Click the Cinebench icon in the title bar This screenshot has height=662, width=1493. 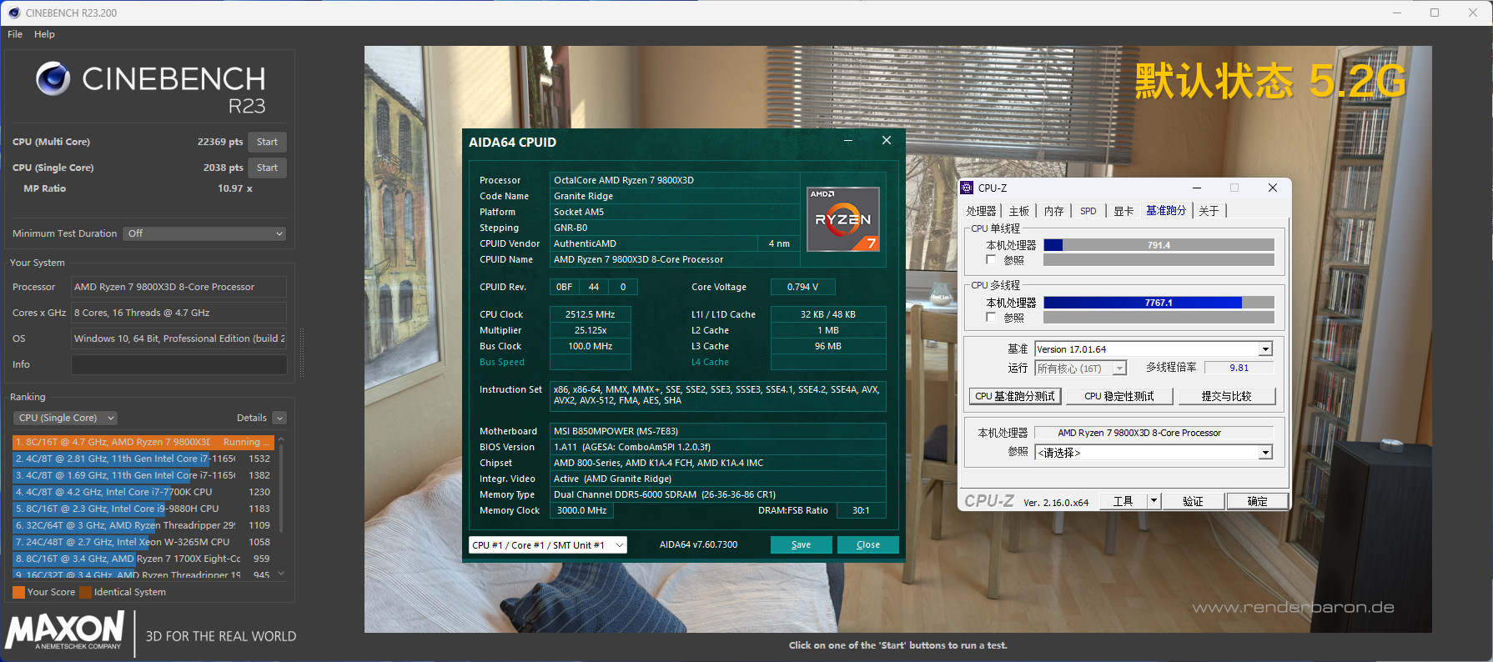13,13
